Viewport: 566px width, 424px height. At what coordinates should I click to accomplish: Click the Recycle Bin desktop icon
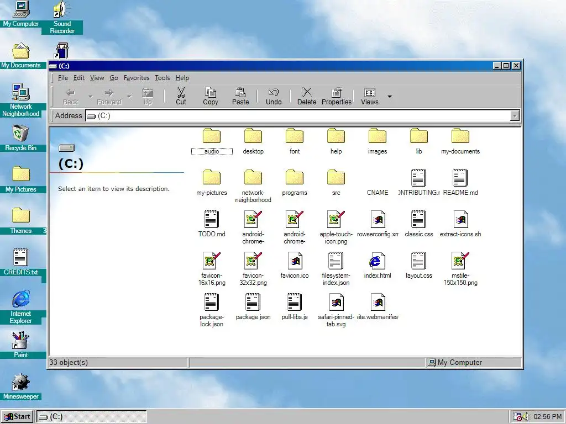[x=20, y=138]
